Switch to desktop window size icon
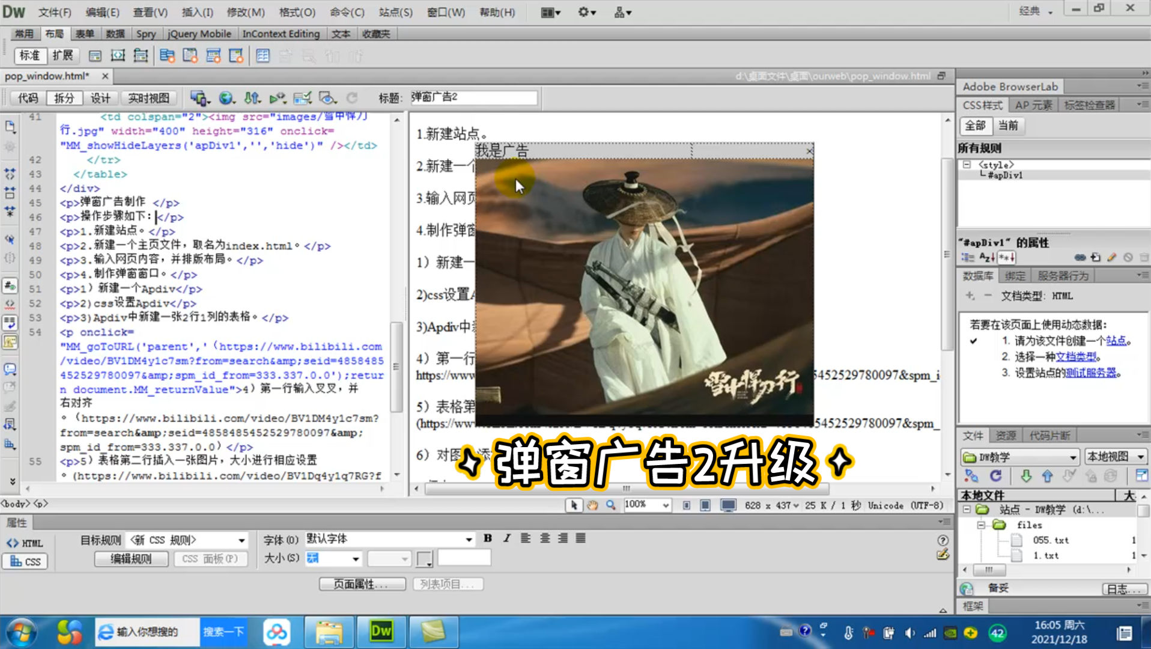This screenshot has width=1151, height=649. point(728,505)
